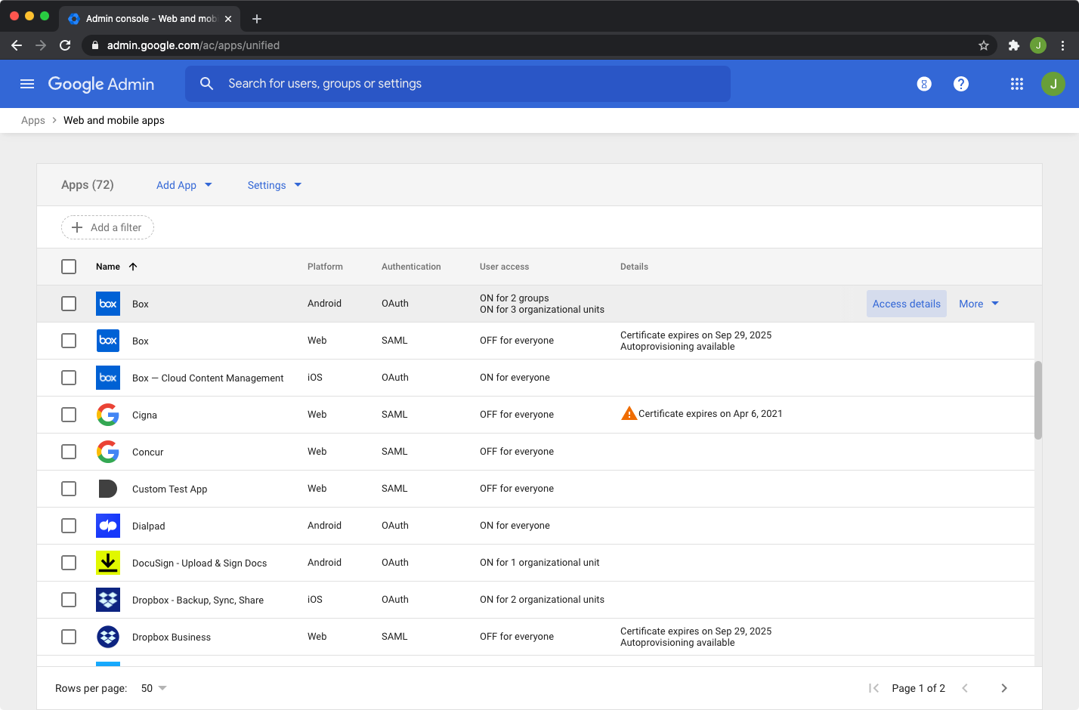Go to the previous page of apps
1079x710 pixels.
pyautogui.click(x=965, y=688)
